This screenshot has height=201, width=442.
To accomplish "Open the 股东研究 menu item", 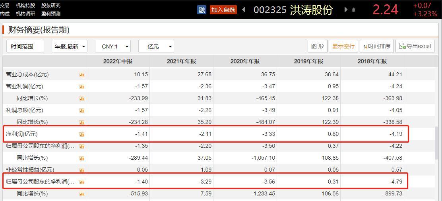I will coord(51,5).
